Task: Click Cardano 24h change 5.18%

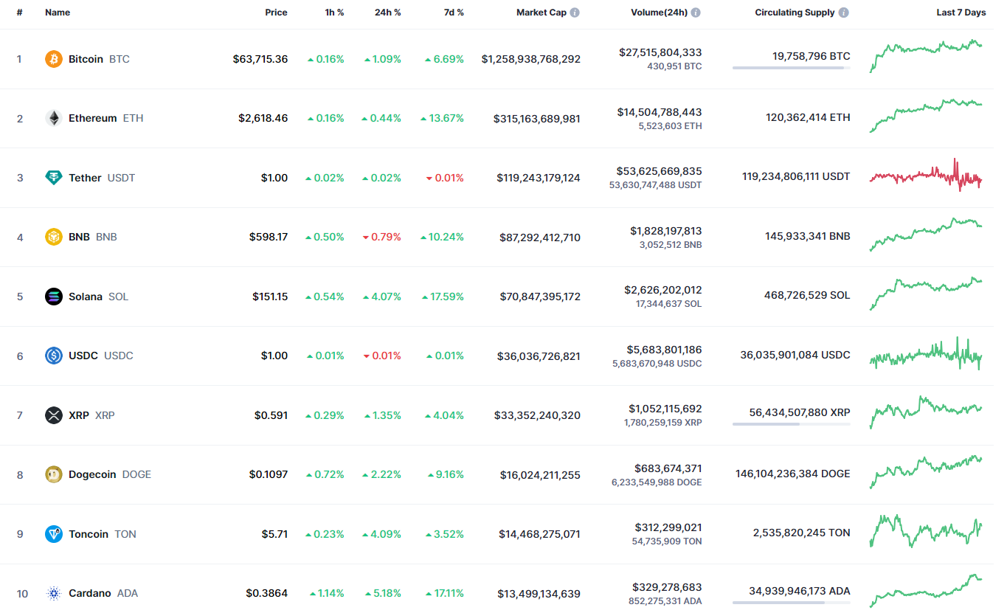Action: (382, 594)
